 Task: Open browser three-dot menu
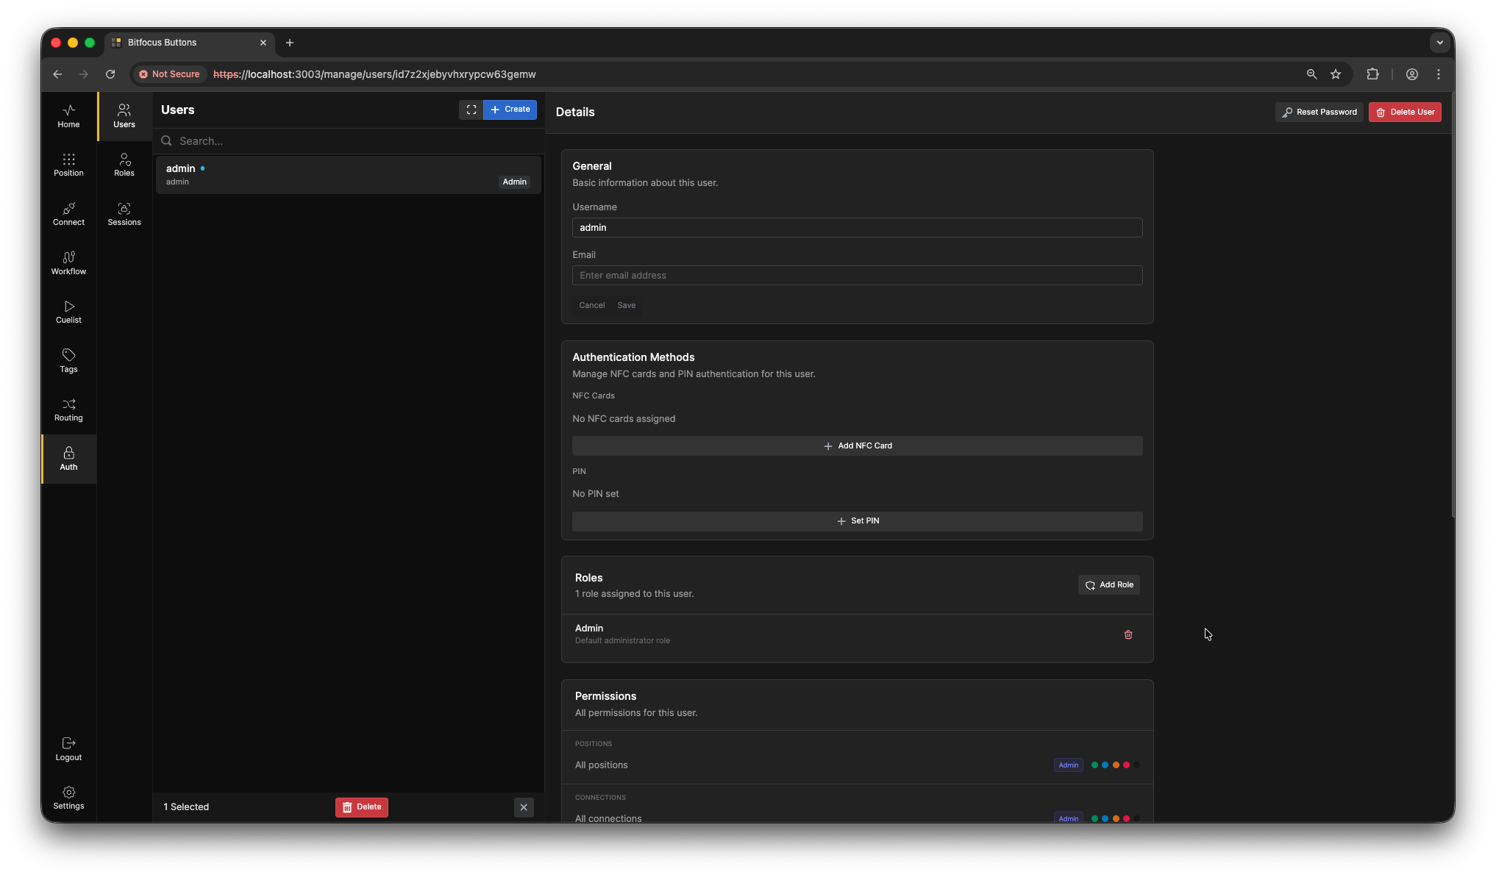1439,74
